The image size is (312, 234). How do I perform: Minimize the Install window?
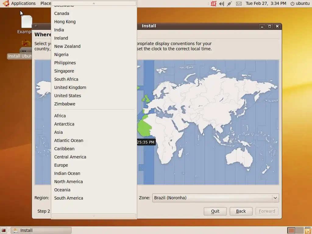click(262, 26)
